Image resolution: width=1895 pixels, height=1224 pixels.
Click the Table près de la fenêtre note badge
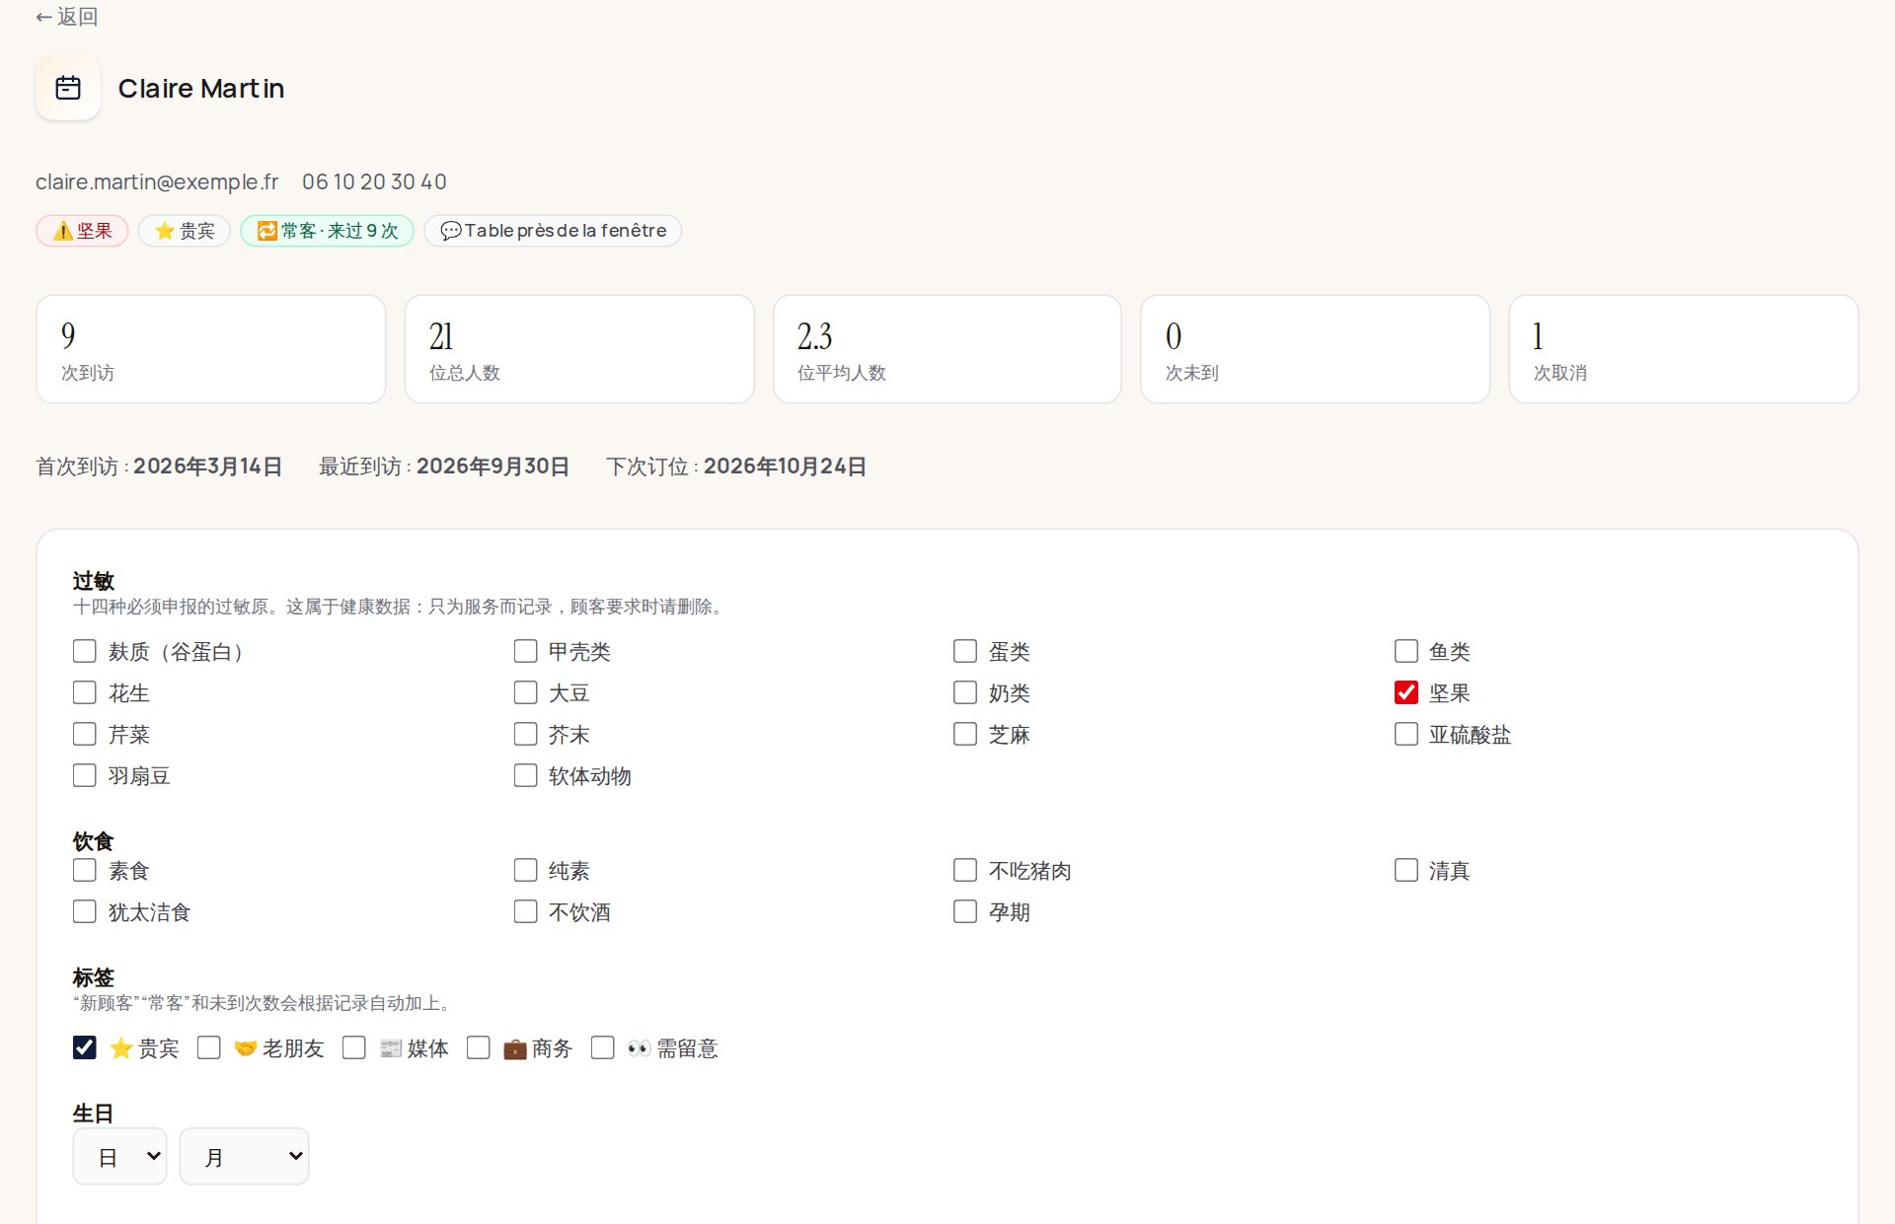point(553,231)
